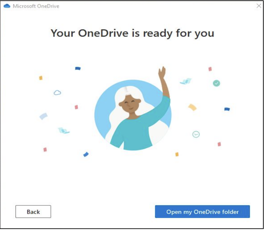Viewport: 264px width, 230px height.
Task: Click the outlined cloud icon in illustration
Action: (x=57, y=92)
